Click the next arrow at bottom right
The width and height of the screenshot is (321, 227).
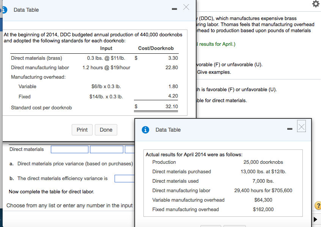[315, 220]
